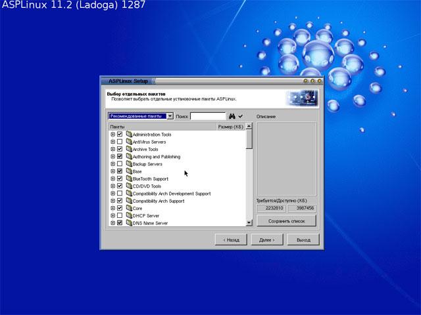Click the Compatibility Arch Development Support folder icon

pyautogui.click(x=129, y=193)
